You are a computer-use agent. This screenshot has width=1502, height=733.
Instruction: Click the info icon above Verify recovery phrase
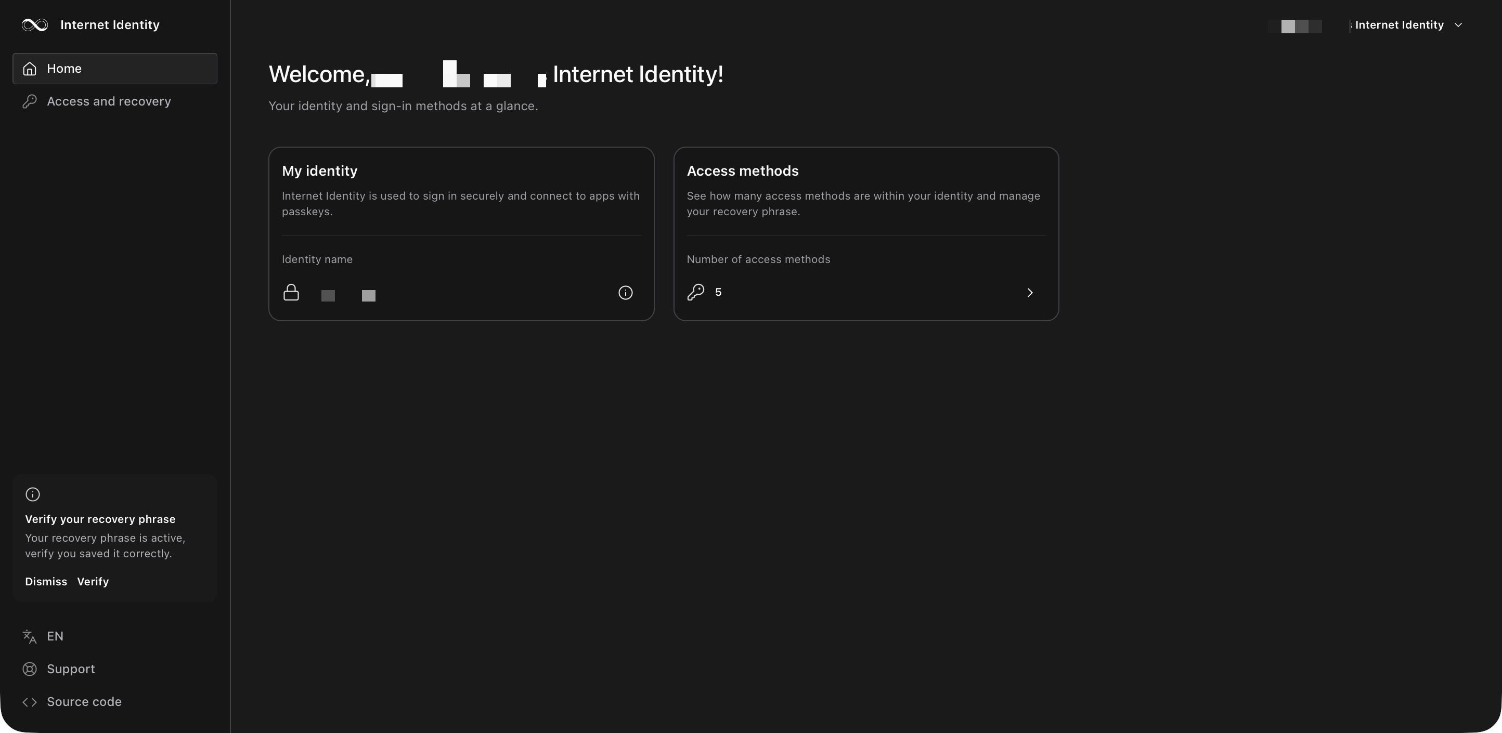click(33, 495)
